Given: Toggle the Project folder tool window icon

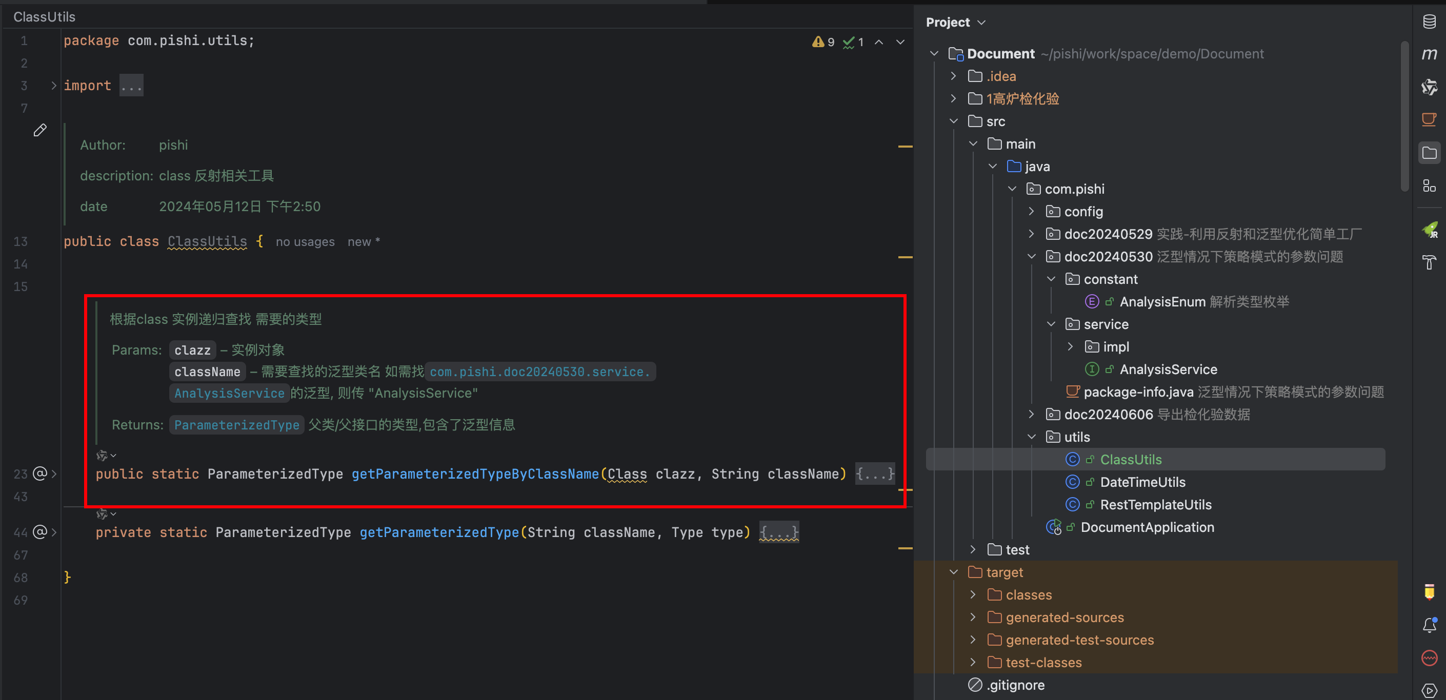Looking at the screenshot, I should 1429,153.
